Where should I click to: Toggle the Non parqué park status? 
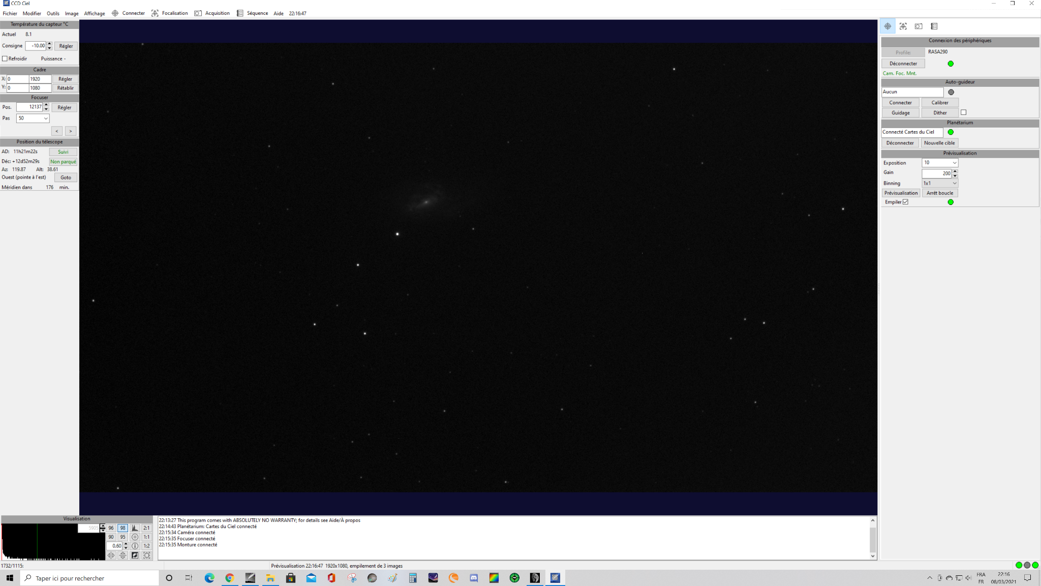[x=63, y=162]
